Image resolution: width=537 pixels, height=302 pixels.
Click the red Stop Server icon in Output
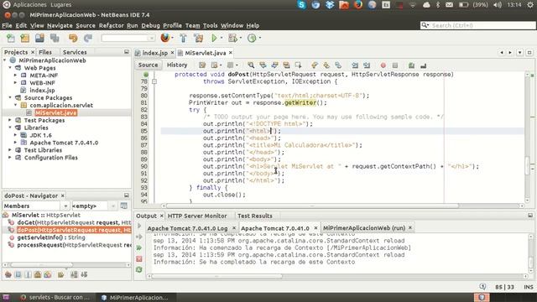coord(139,259)
